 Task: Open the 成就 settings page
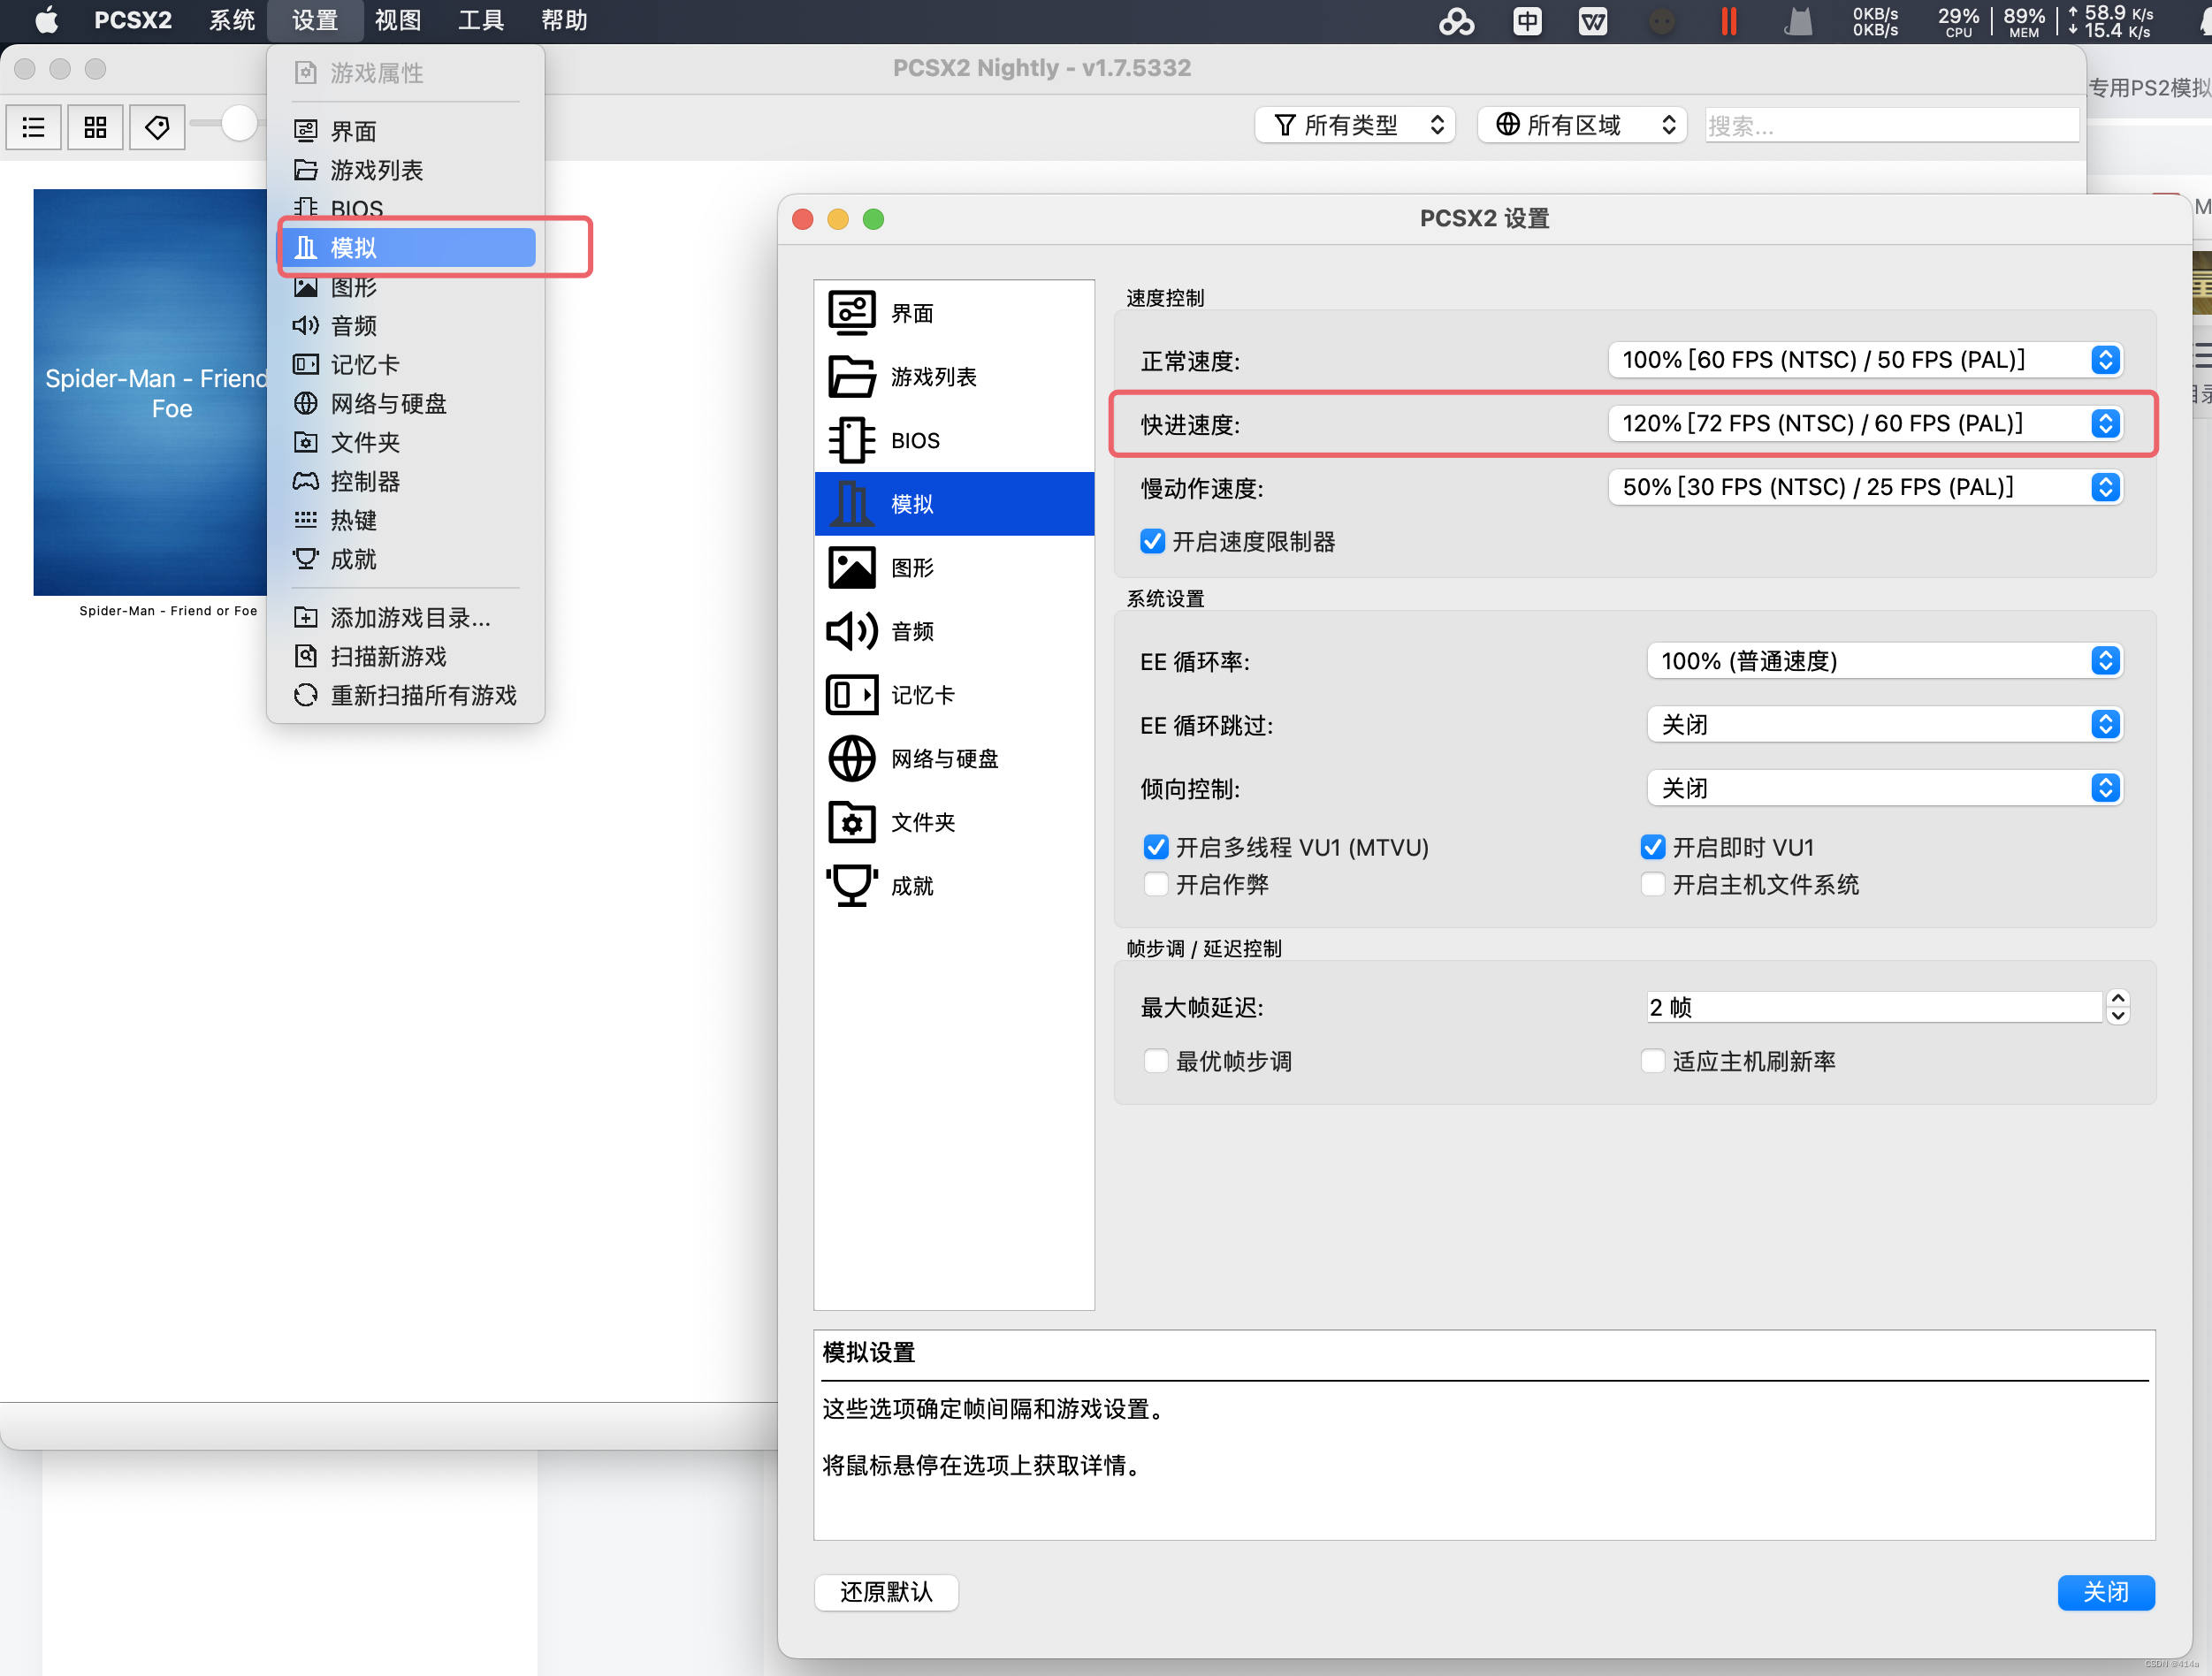[x=910, y=885]
